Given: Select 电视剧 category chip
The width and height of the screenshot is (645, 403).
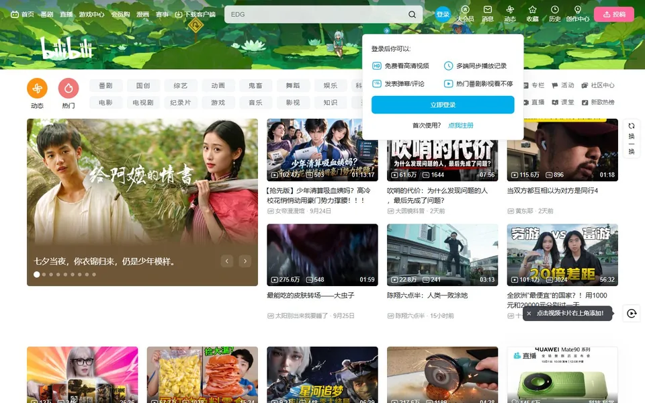Looking at the screenshot, I should click(x=143, y=102).
